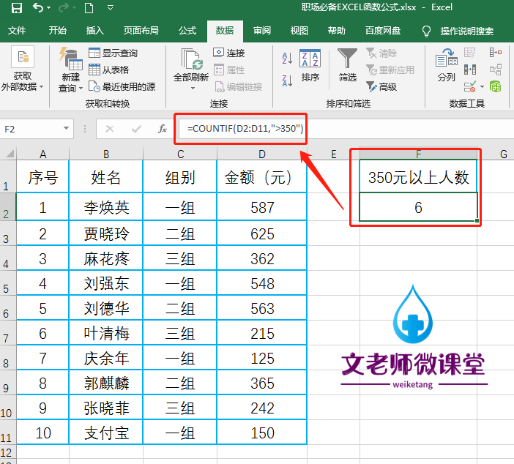Click the Data Validation icon
The image size is (514, 464).
(470, 87)
